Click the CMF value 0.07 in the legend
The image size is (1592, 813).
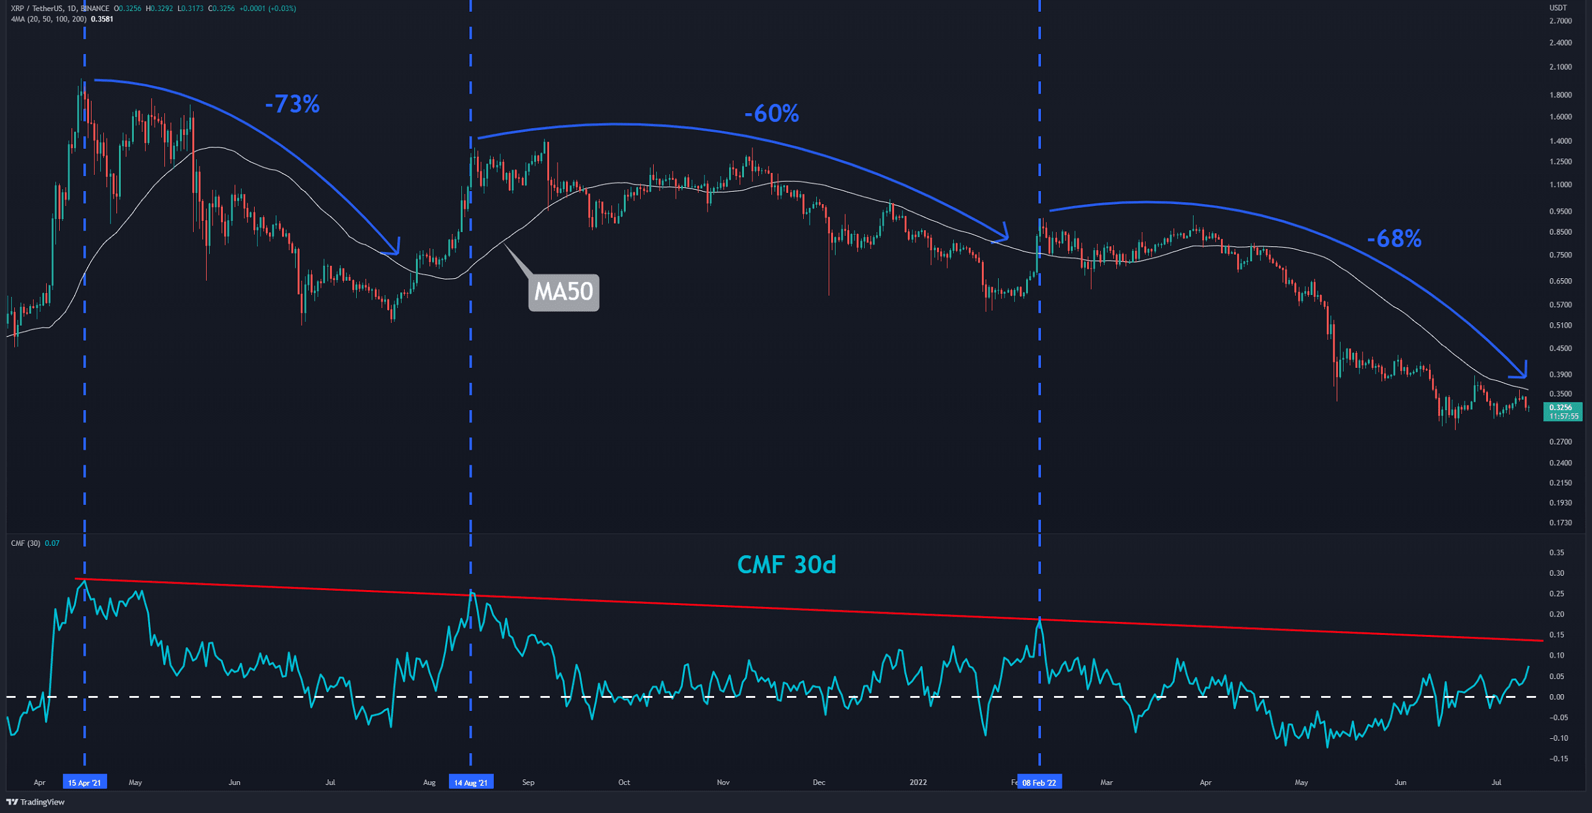52,543
